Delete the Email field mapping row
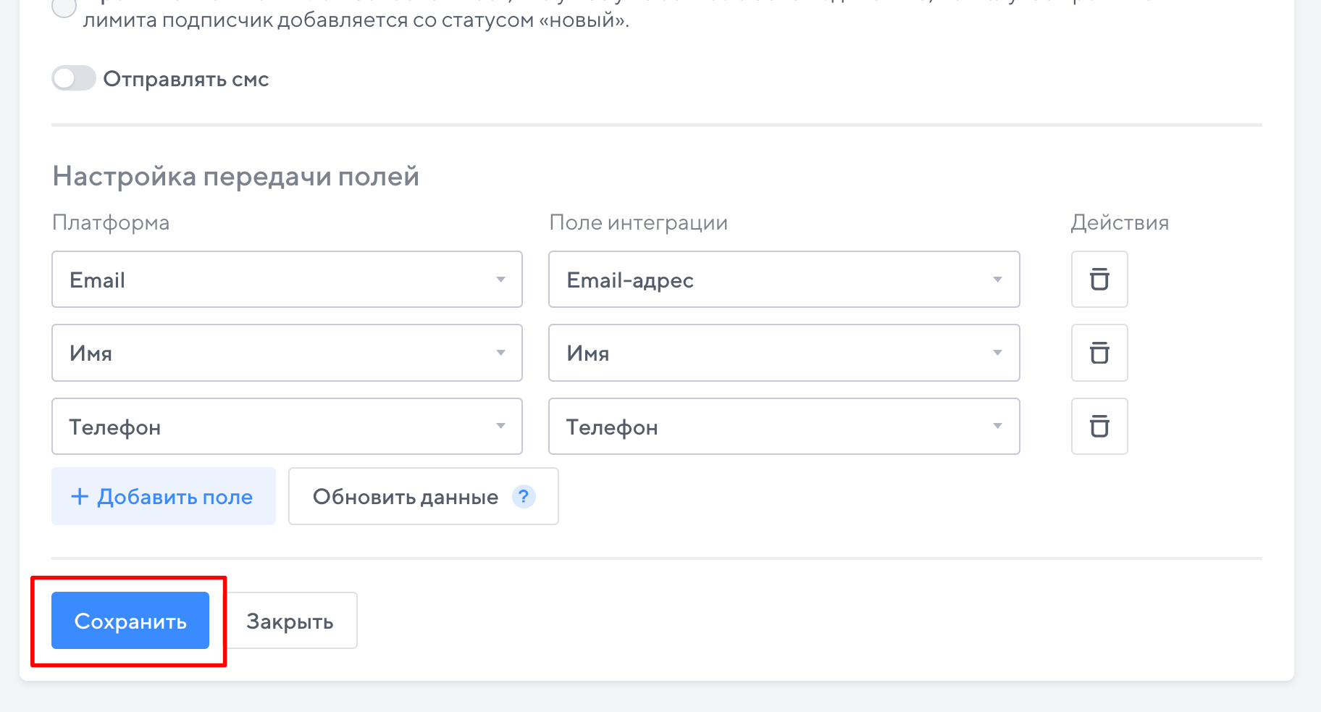 [1099, 280]
